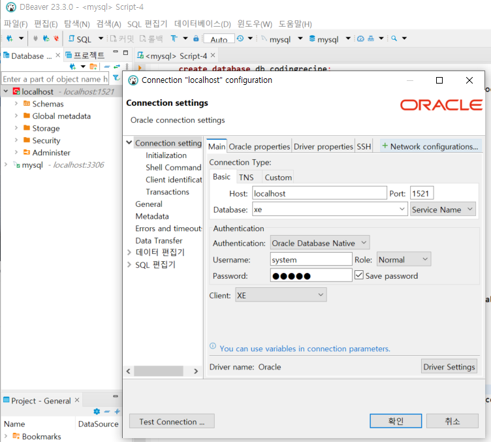The width and height of the screenshot is (491, 442).
Task: Open Authentication Oracle Database Native dropdown
Action: (x=319, y=243)
